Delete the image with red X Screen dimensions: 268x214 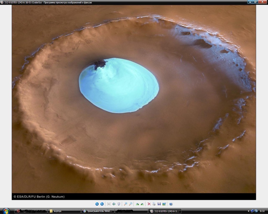pyautogui.click(x=149, y=204)
